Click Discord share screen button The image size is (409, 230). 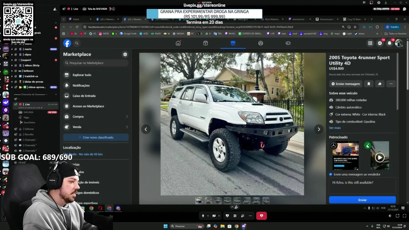coord(227,216)
